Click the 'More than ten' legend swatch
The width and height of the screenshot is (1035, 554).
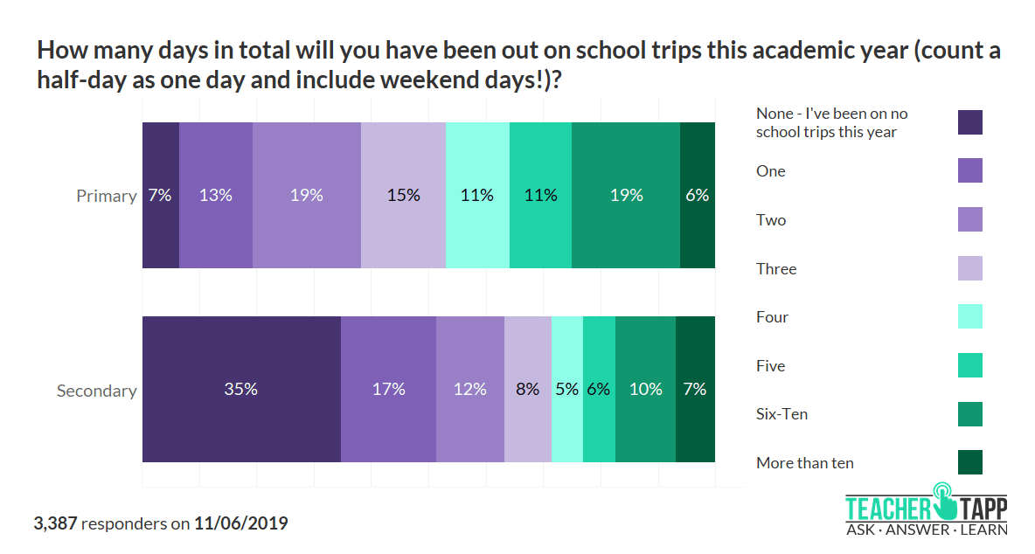(970, 462)
